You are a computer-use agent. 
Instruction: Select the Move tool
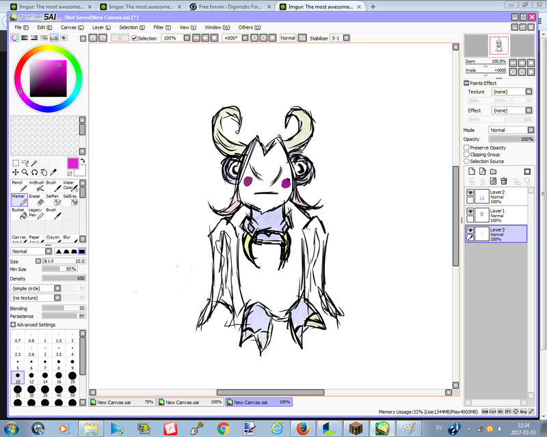tap(16, 172)
